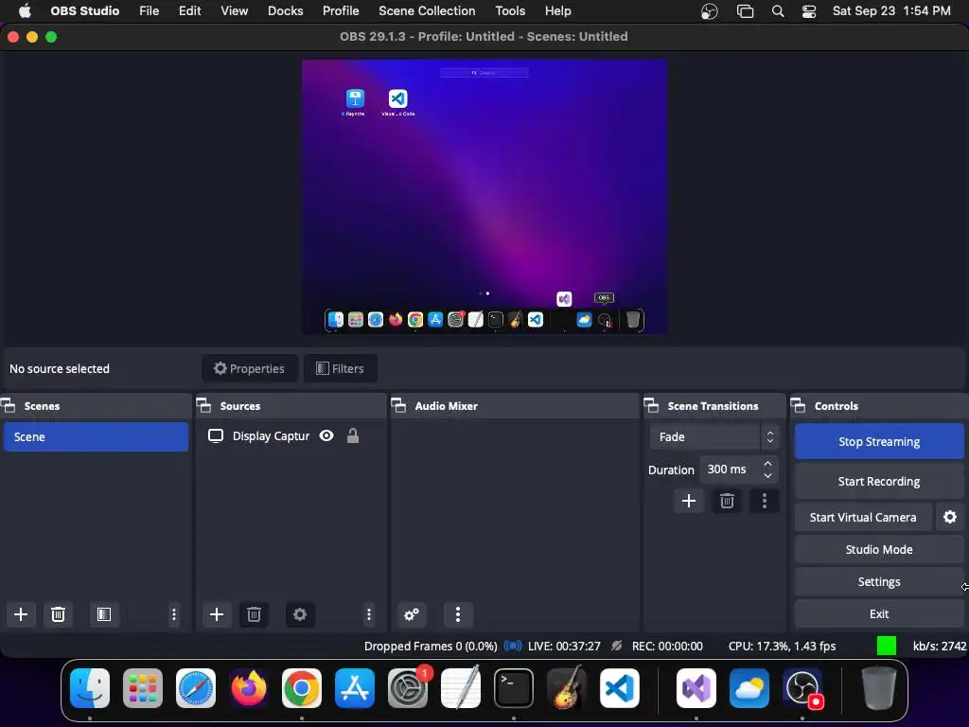Click the live streaming status icon
This screenshot has width=969, height=727.
512,646
